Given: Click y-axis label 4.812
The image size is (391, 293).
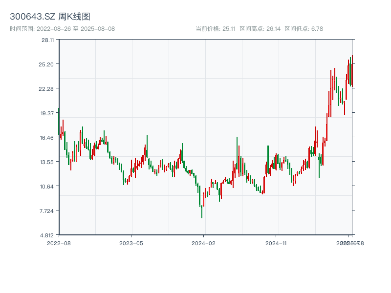Looking at the screenshot, I should 47,235.
